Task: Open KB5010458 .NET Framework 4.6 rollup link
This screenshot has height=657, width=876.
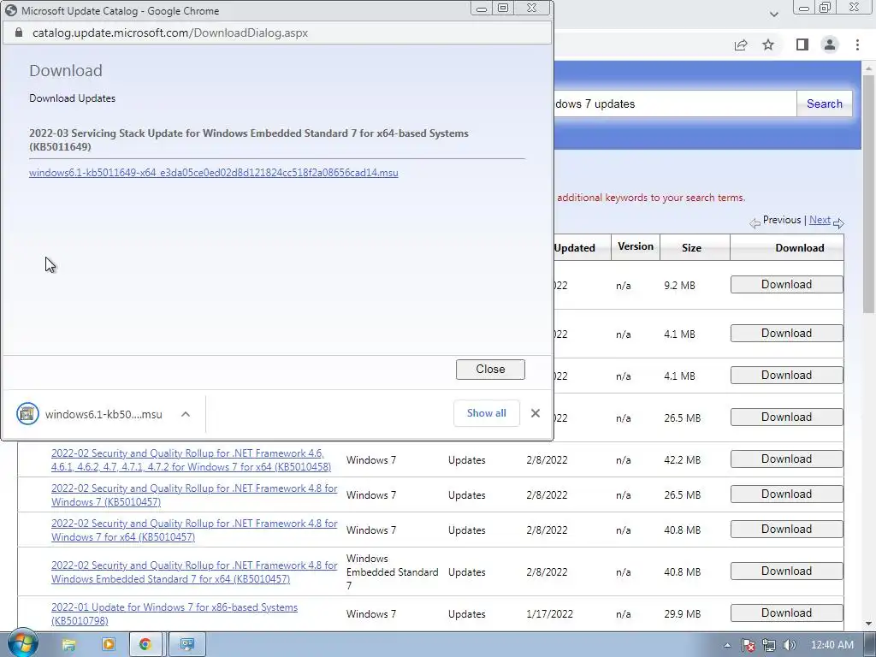Action: coord(191,459)
